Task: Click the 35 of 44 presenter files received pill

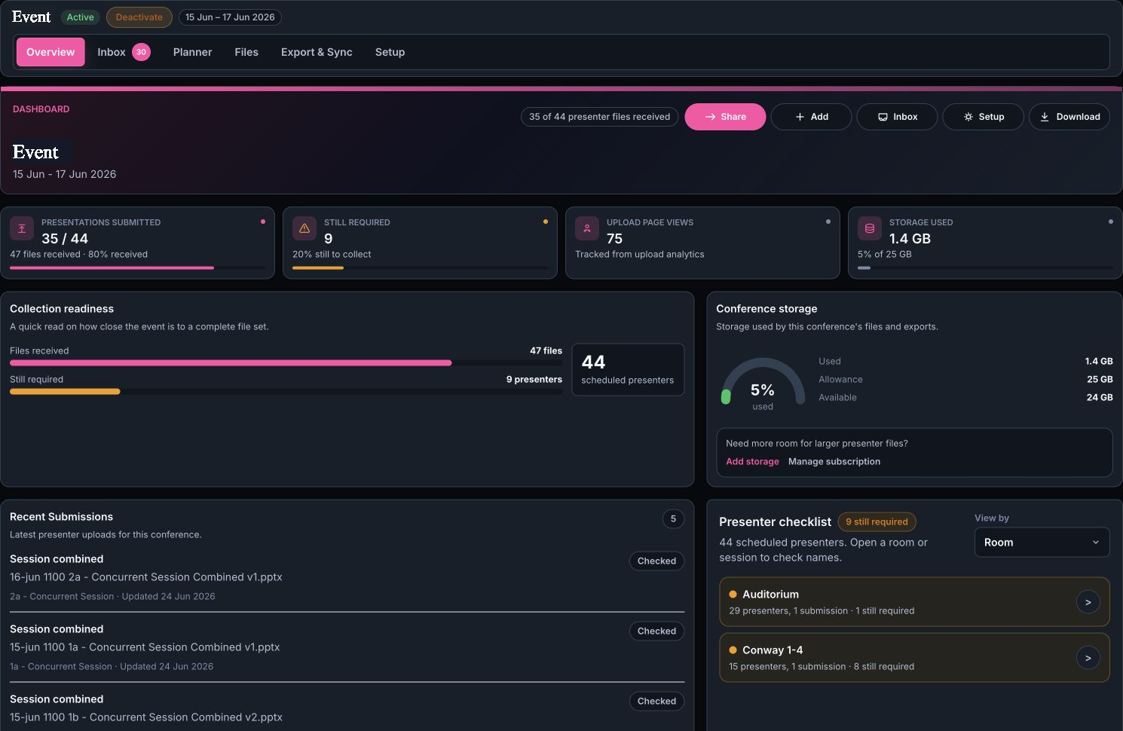Action: 599,117
